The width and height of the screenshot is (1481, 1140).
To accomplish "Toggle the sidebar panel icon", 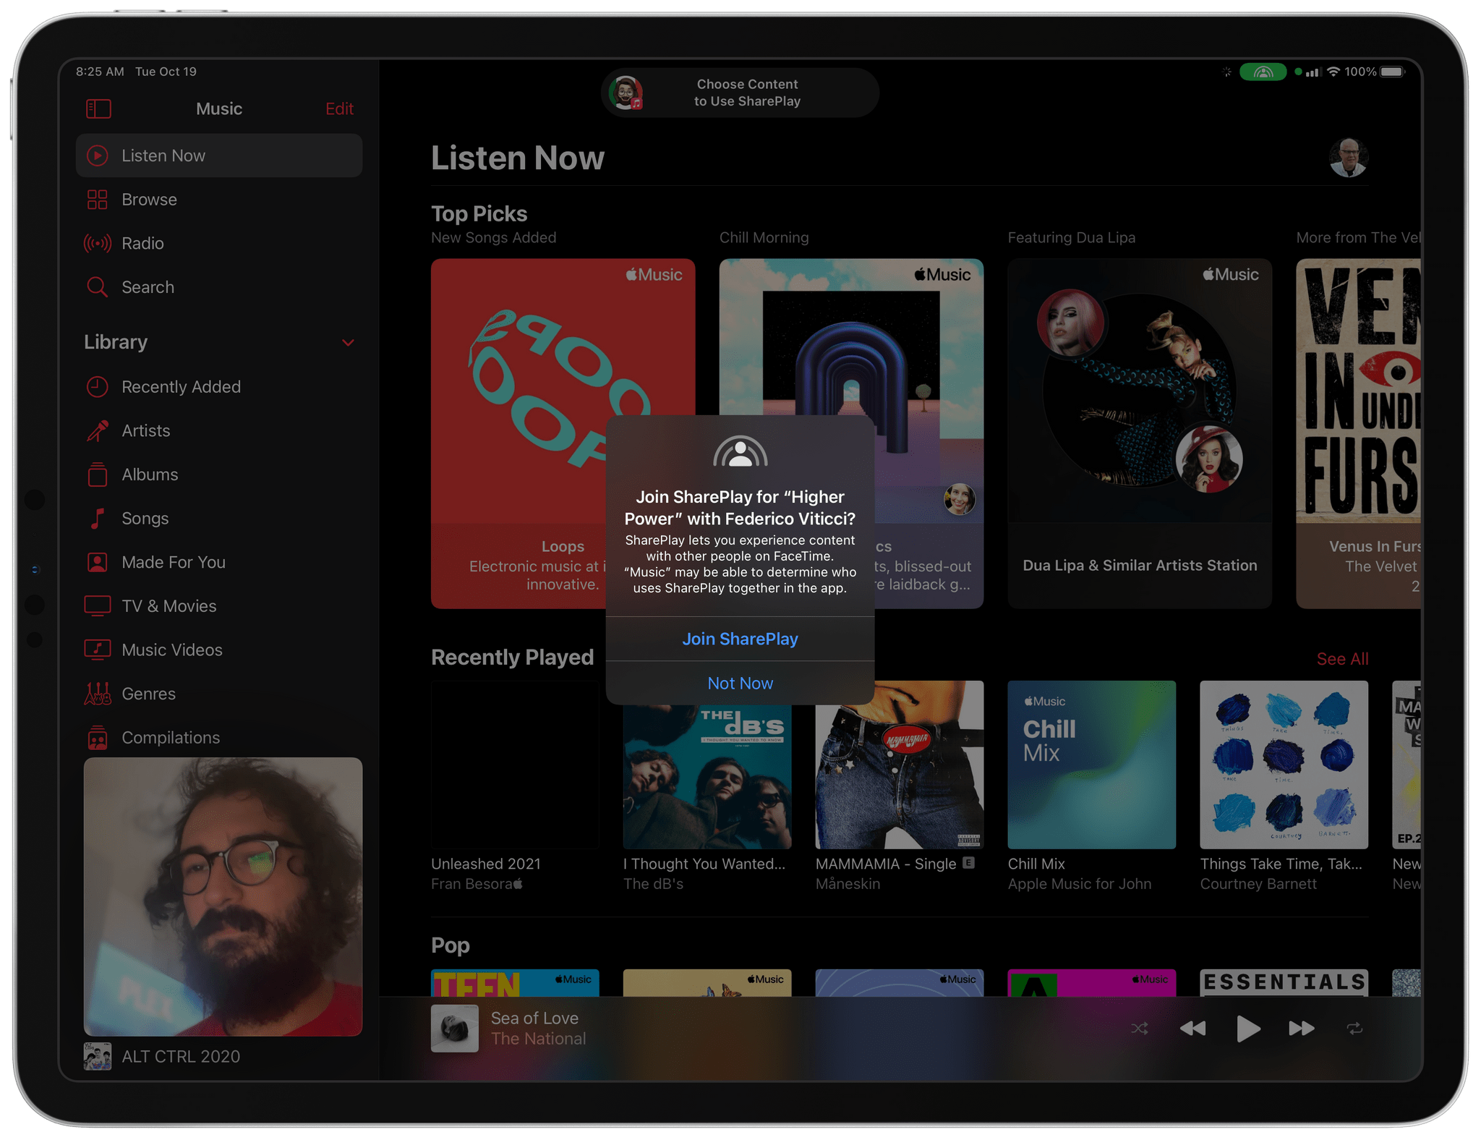I will point(98,109).
